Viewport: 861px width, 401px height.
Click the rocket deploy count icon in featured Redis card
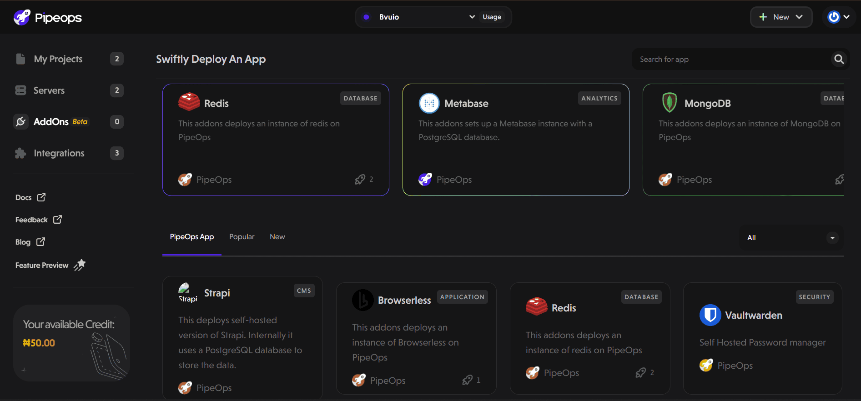(360, 180)
